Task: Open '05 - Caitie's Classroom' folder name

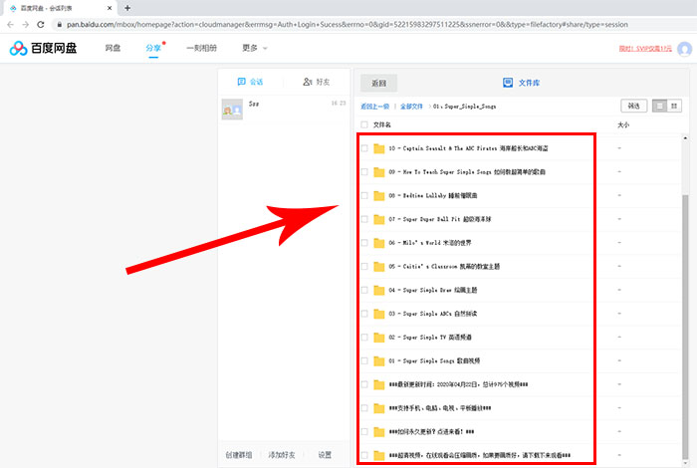Action: point(444,266)
